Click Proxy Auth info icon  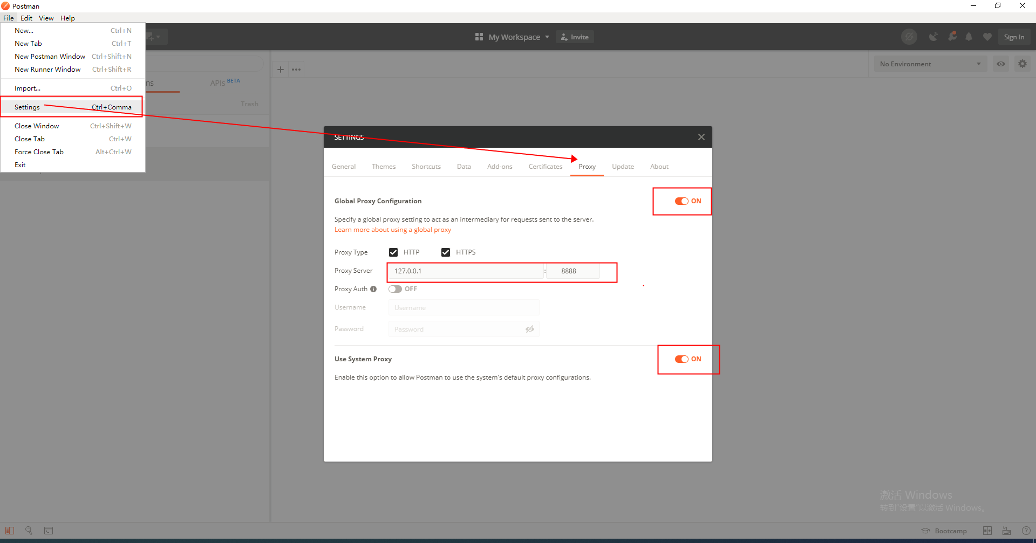tap(373, 289)
